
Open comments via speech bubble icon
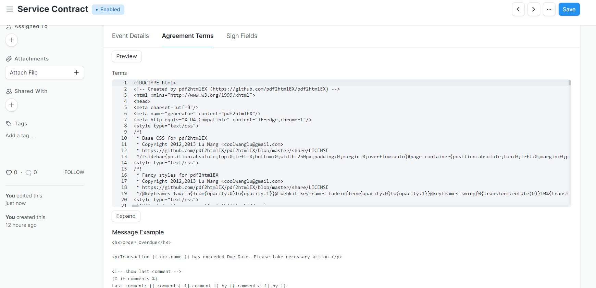29,173
